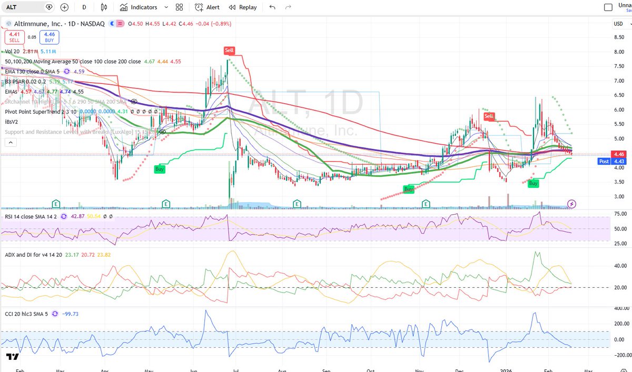Click the layout square icon at top right

coord(608,7)
